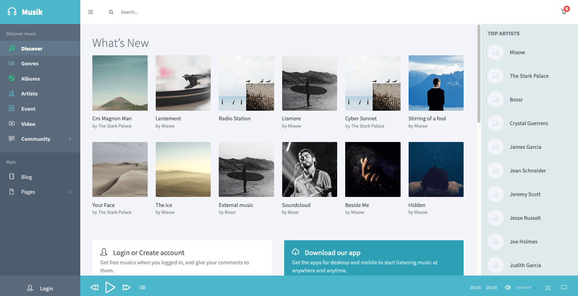The height and width of the screenshot is (296, 578).
Task: Click the Login link at sidebar bottom
Action: tap(47, 288)
